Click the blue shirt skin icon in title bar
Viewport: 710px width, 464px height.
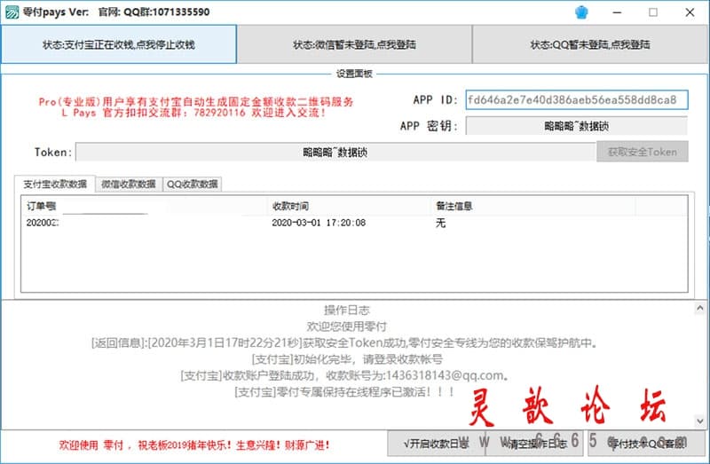[581, 12]
